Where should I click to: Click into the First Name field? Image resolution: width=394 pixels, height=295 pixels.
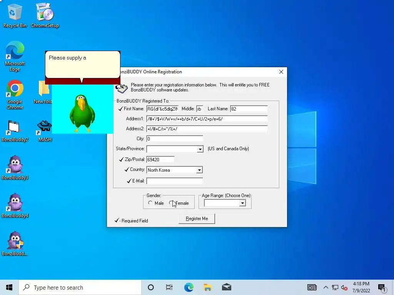(x=162, y=109)
